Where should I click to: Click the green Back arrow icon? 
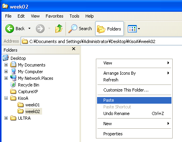click(x=9, y=29)
